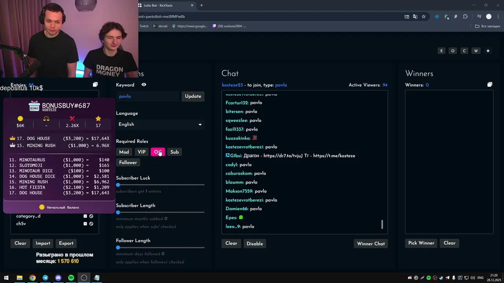The width and height of the screenshot is (504, 283).
Task: Click the E panel toggle button
Action: pos(441,51)
